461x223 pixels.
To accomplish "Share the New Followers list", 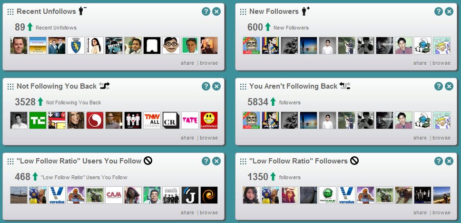I will 420,63.
